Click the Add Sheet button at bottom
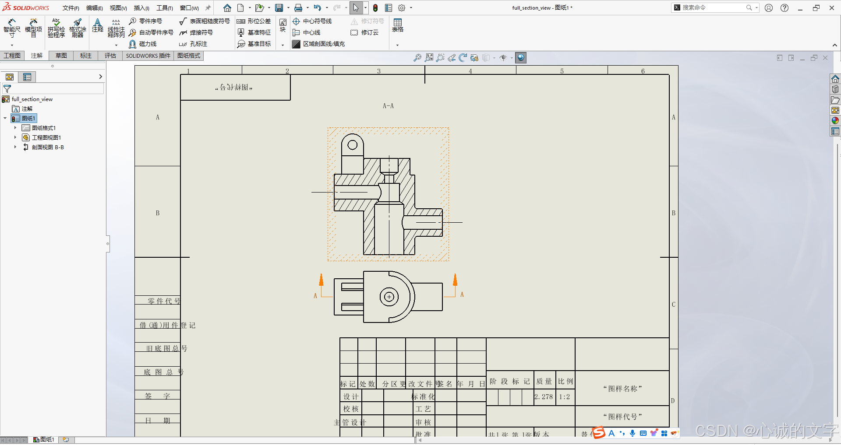 pyautogui.click(x=66, y=439)
